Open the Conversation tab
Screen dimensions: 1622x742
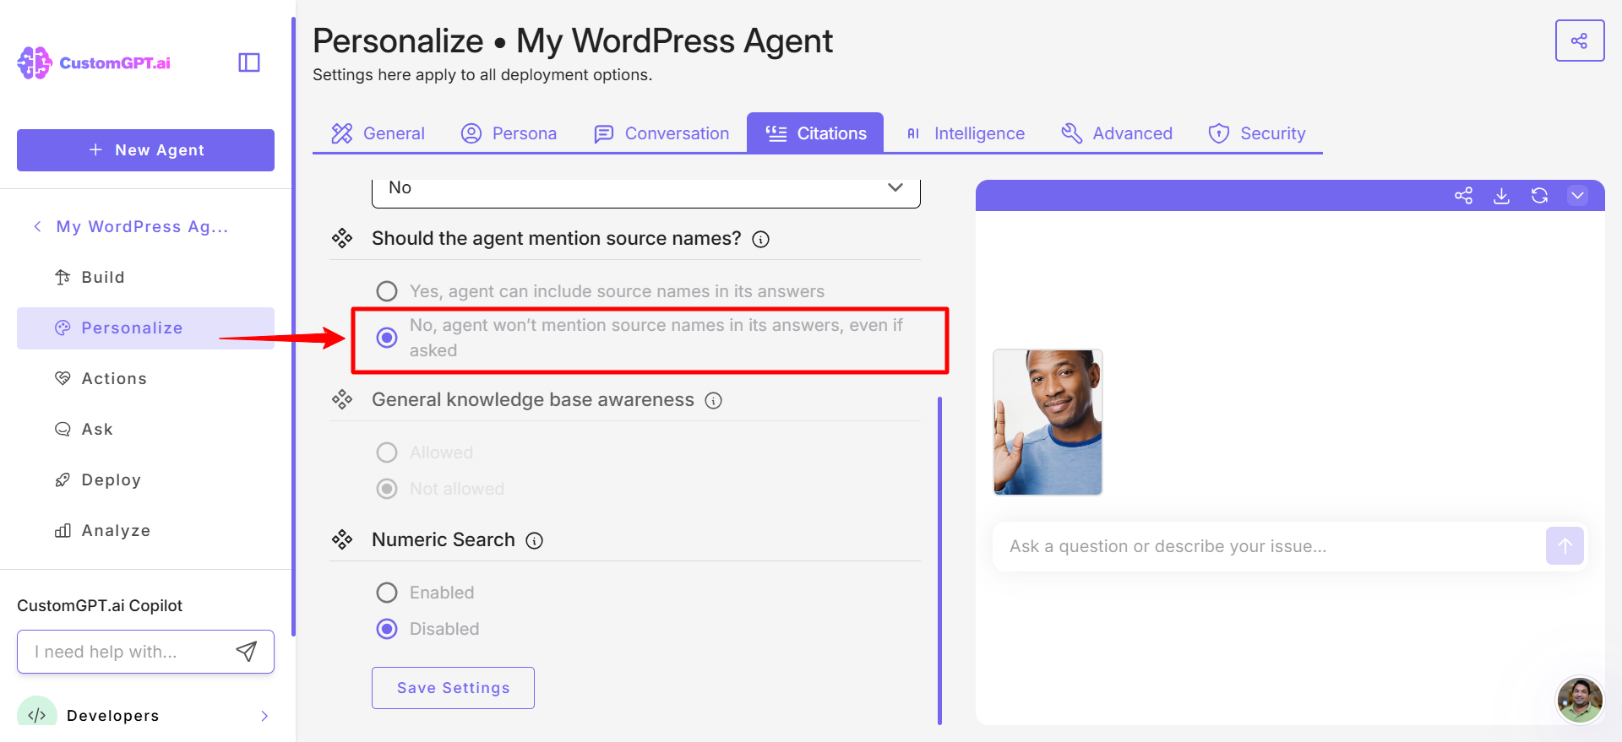(661, 133)
